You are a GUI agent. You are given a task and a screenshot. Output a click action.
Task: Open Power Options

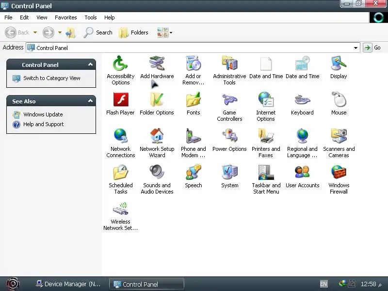[229, 140]
